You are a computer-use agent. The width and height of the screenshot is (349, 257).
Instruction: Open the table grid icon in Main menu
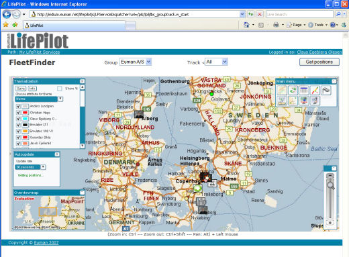point(304,91)
